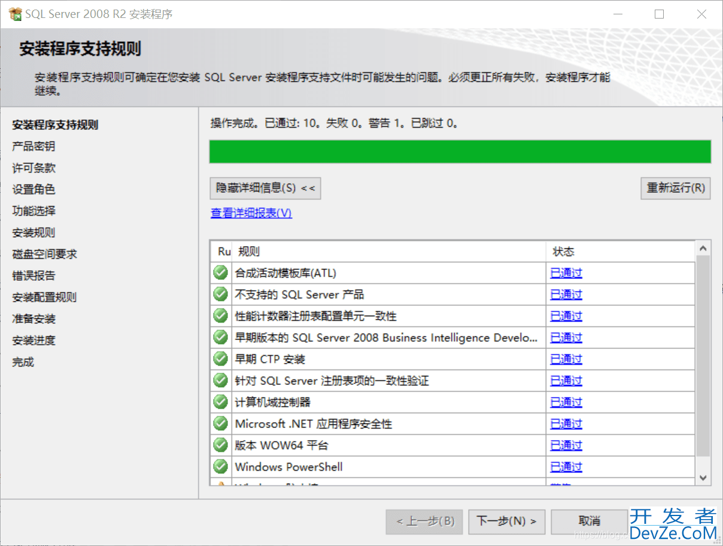Viewport: 723px width, 546px height.
Task: Select 安装规则 step in sidebar
Action: click(34, 233)
